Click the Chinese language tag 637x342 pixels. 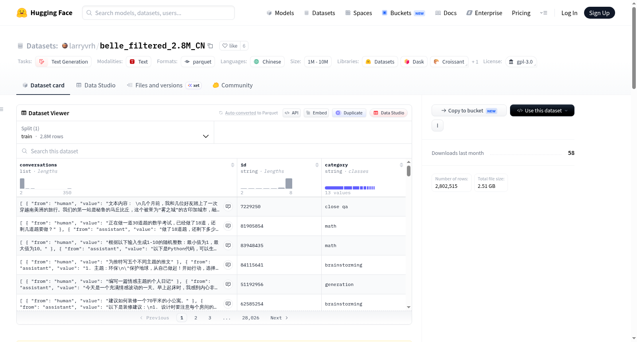pos(267,62)
